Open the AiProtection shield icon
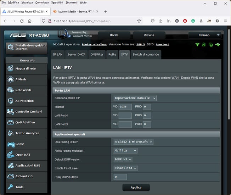 10,101
